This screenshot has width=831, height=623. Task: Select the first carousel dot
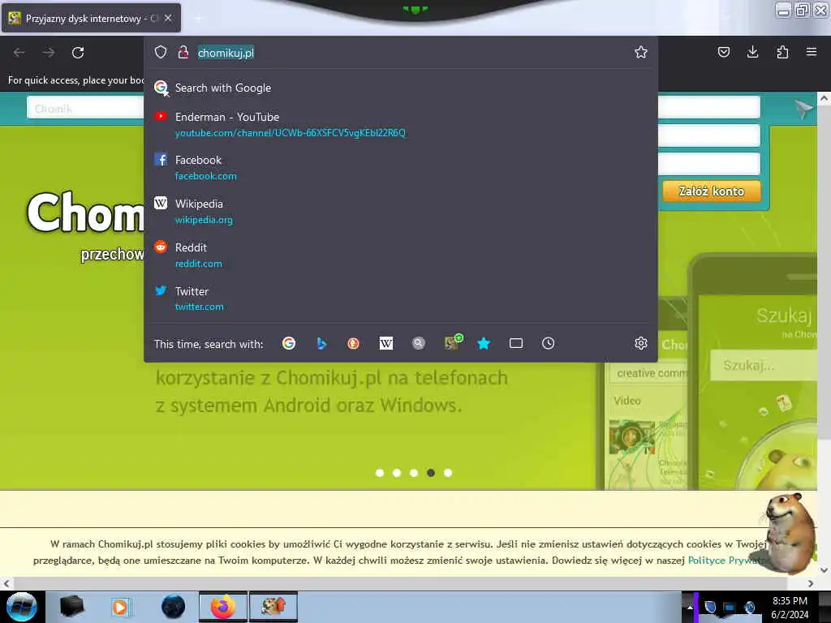click(380, 473)
